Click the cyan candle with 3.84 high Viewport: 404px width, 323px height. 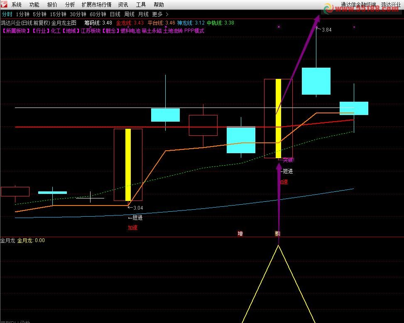pyautogui.click(x=316, y=81)
